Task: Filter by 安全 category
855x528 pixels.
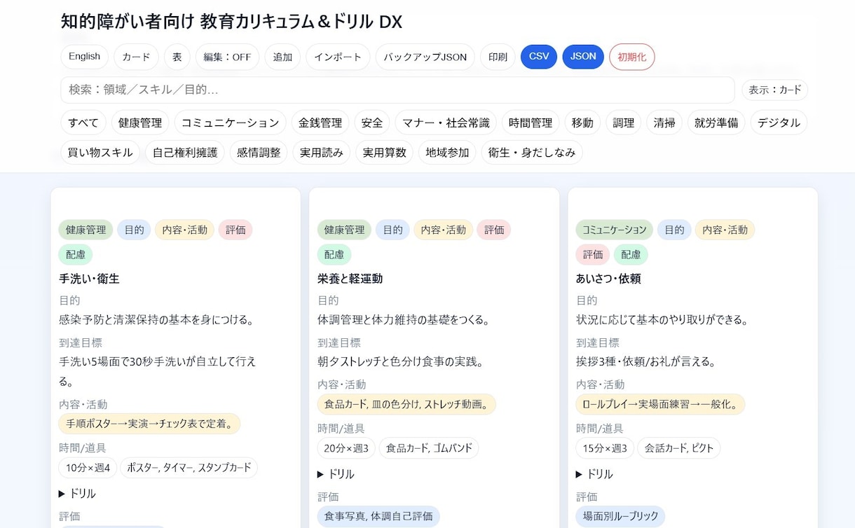Action: 372,123
